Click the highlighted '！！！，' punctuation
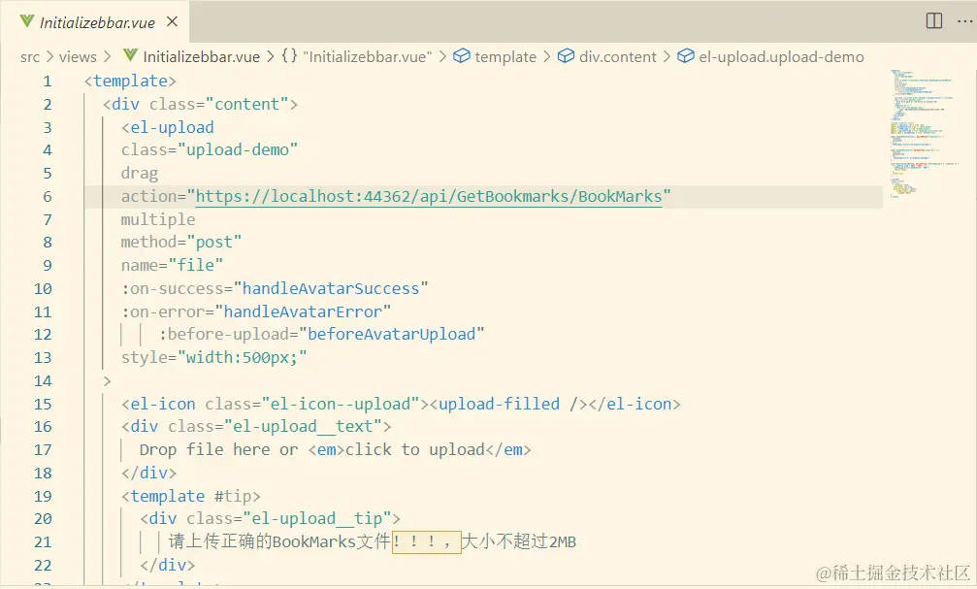977x589 pixels. pyautogui.click(x=426, y=541)
